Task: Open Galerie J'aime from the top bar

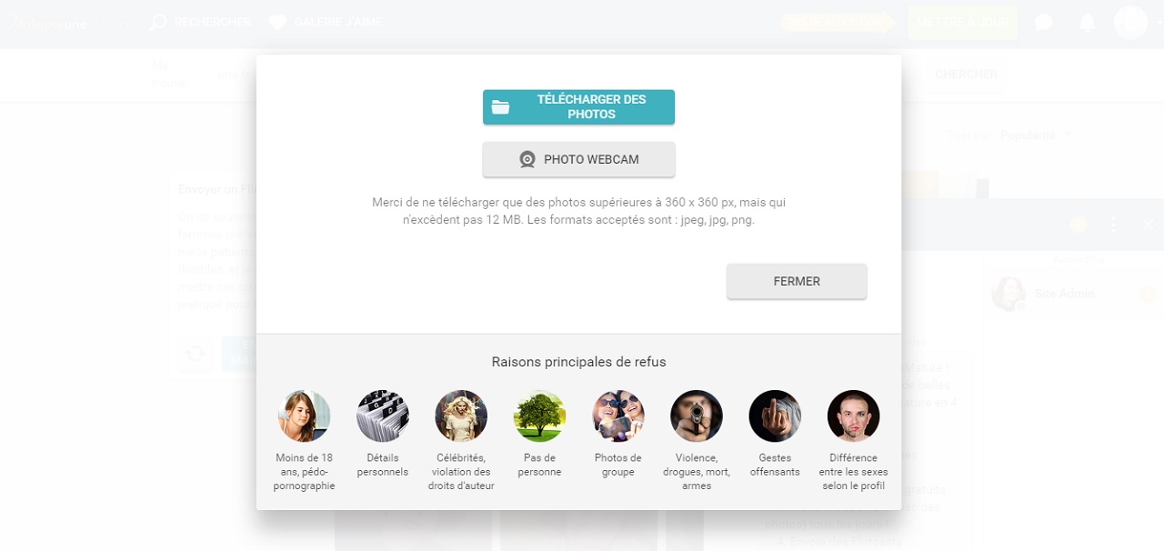Action: point(326,23)
